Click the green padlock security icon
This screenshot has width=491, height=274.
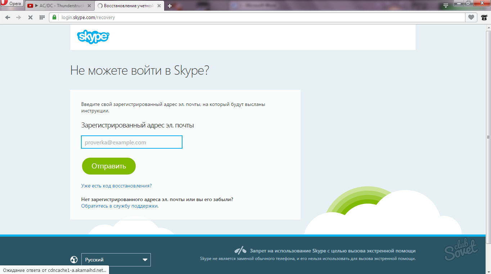[55, 17]
